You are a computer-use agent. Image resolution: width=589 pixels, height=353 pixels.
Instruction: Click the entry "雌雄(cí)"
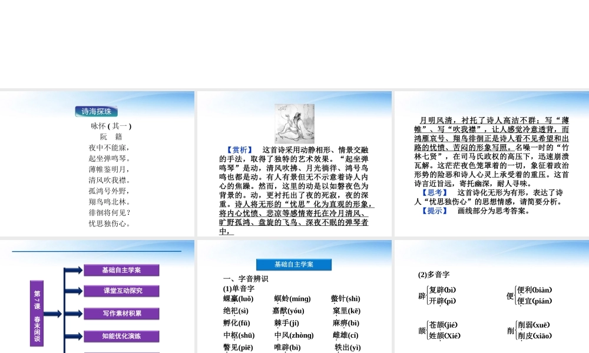point(346,335)
